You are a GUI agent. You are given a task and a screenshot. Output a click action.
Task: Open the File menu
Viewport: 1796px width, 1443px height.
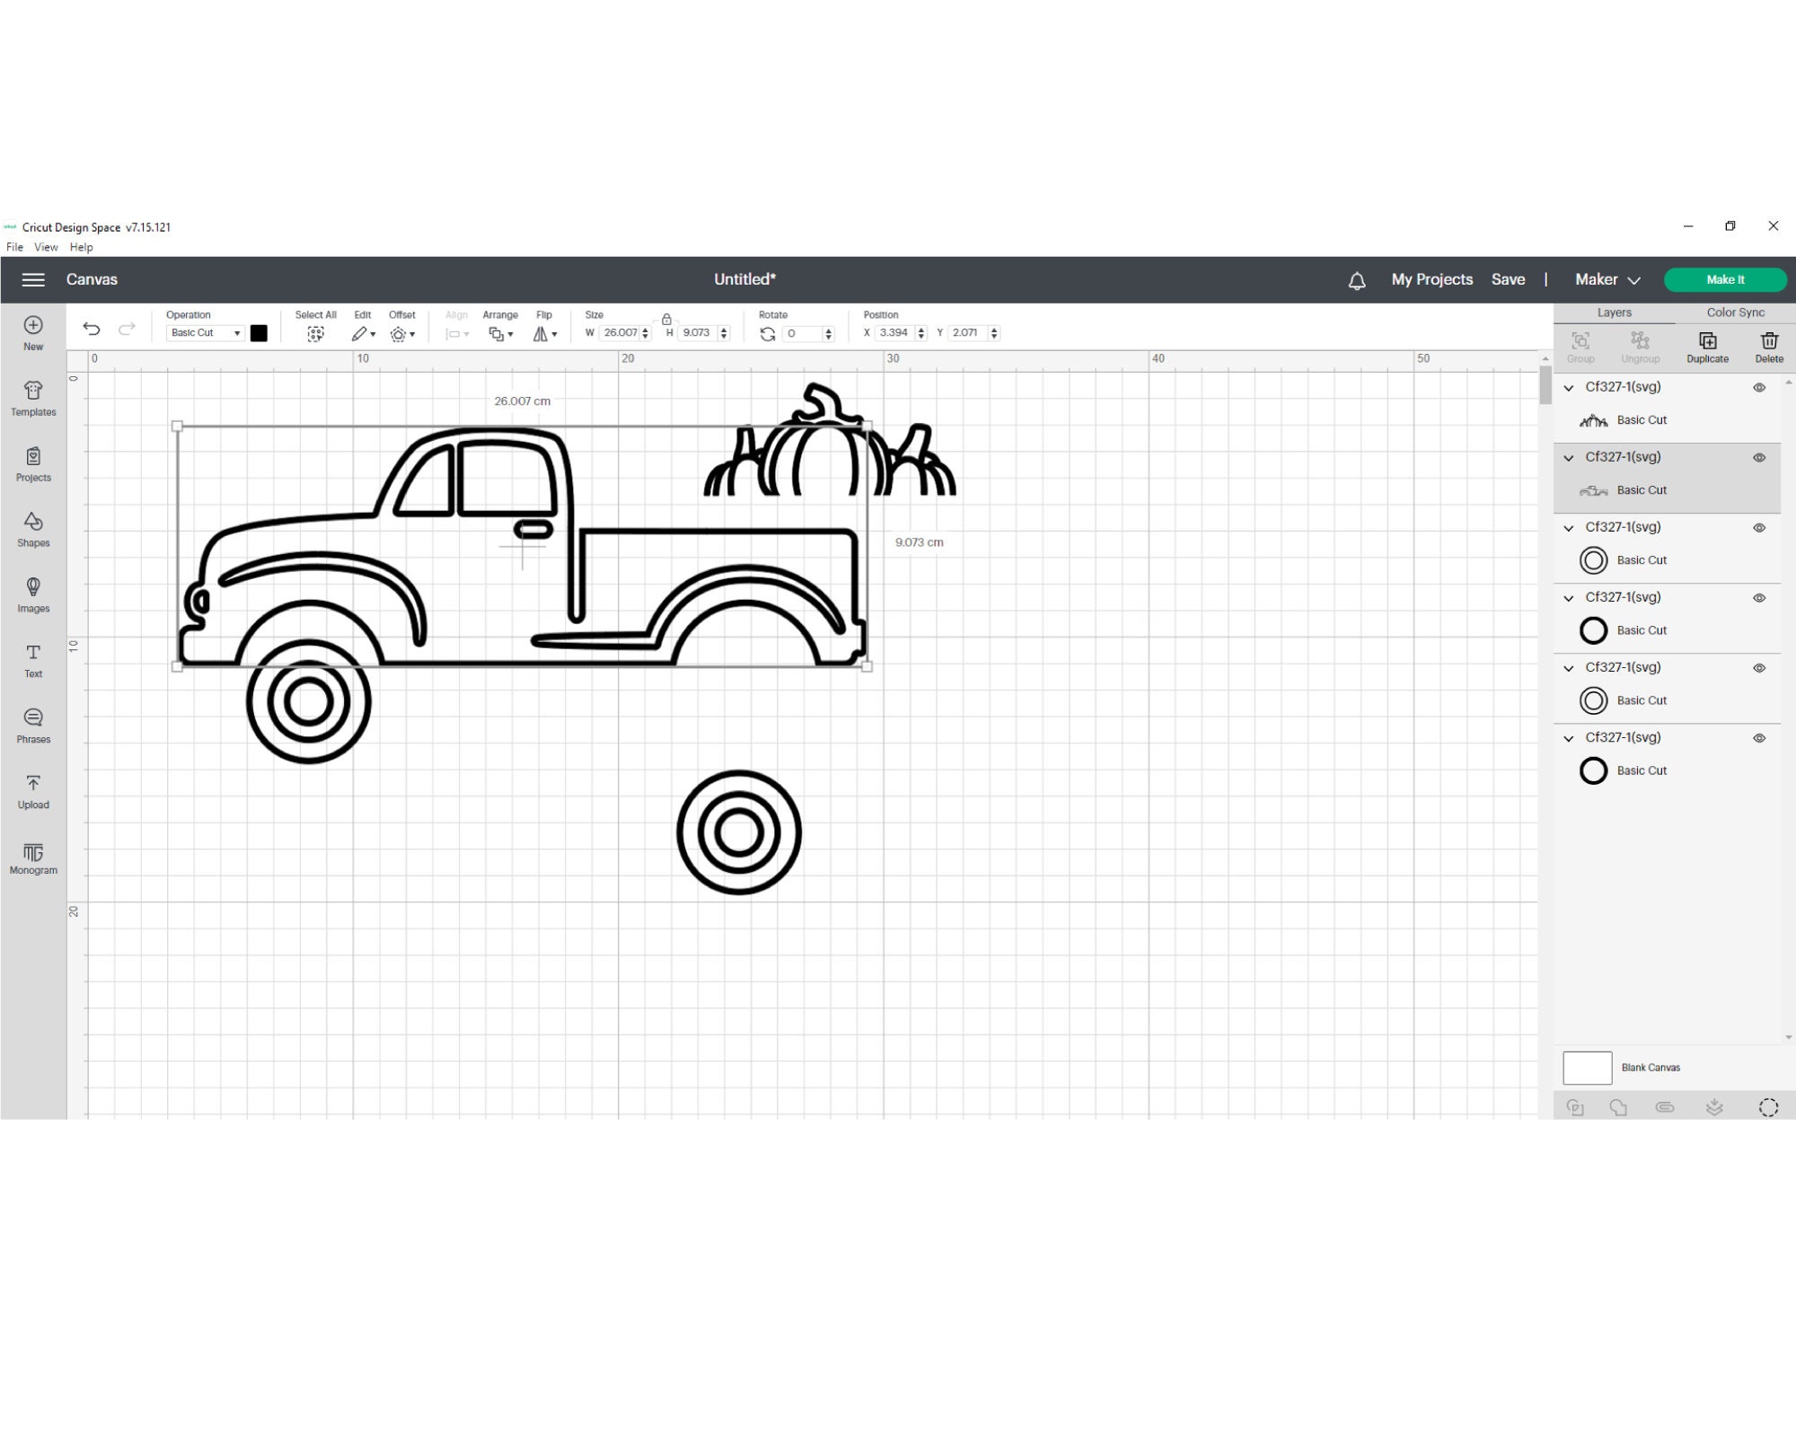tap(14, 247)
